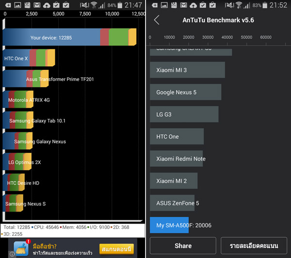
Task: Tap the muted vibrate icon in left status bar
Action: point(83,5)
